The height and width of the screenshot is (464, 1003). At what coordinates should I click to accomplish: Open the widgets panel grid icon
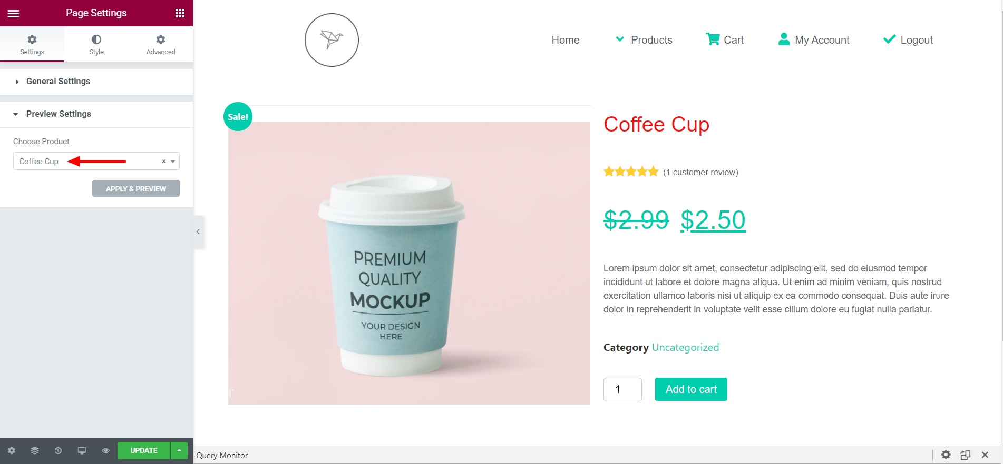(x=179, y=13)
